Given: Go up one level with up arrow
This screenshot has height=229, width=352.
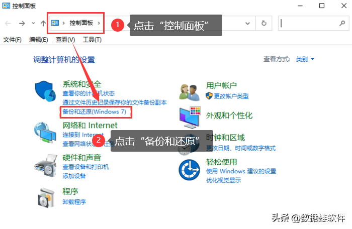Looking at the screenshot, I should 43,23.
